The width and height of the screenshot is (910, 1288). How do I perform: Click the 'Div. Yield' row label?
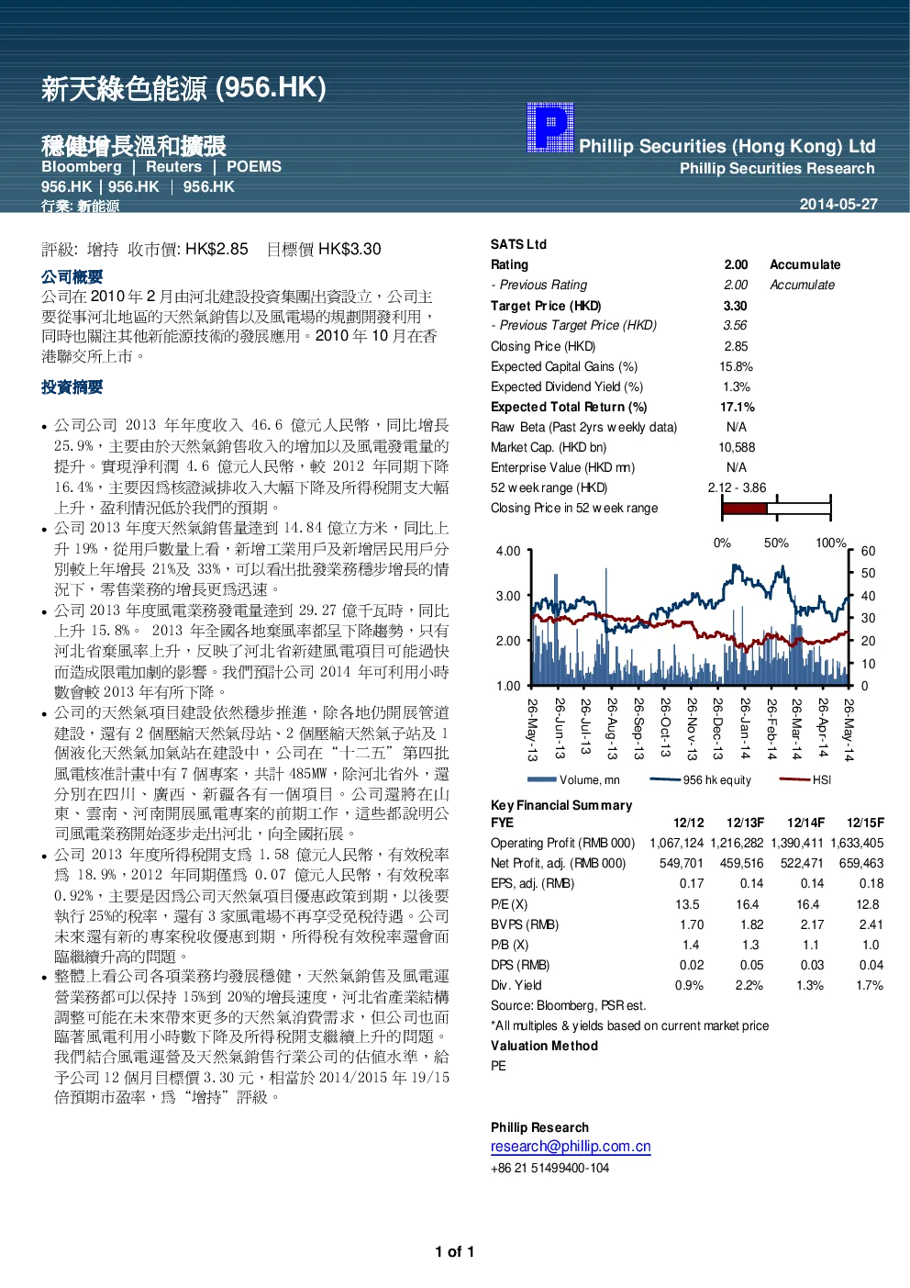pos(516,985)
